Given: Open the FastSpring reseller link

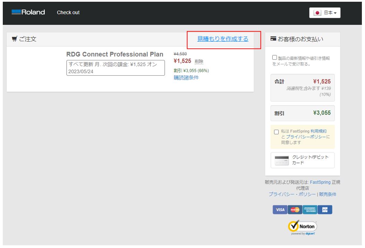Looking at the screenshot, I should 320,182.
